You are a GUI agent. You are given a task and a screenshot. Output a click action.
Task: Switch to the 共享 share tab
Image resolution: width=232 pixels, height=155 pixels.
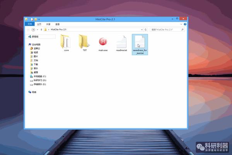coord(48,24)
